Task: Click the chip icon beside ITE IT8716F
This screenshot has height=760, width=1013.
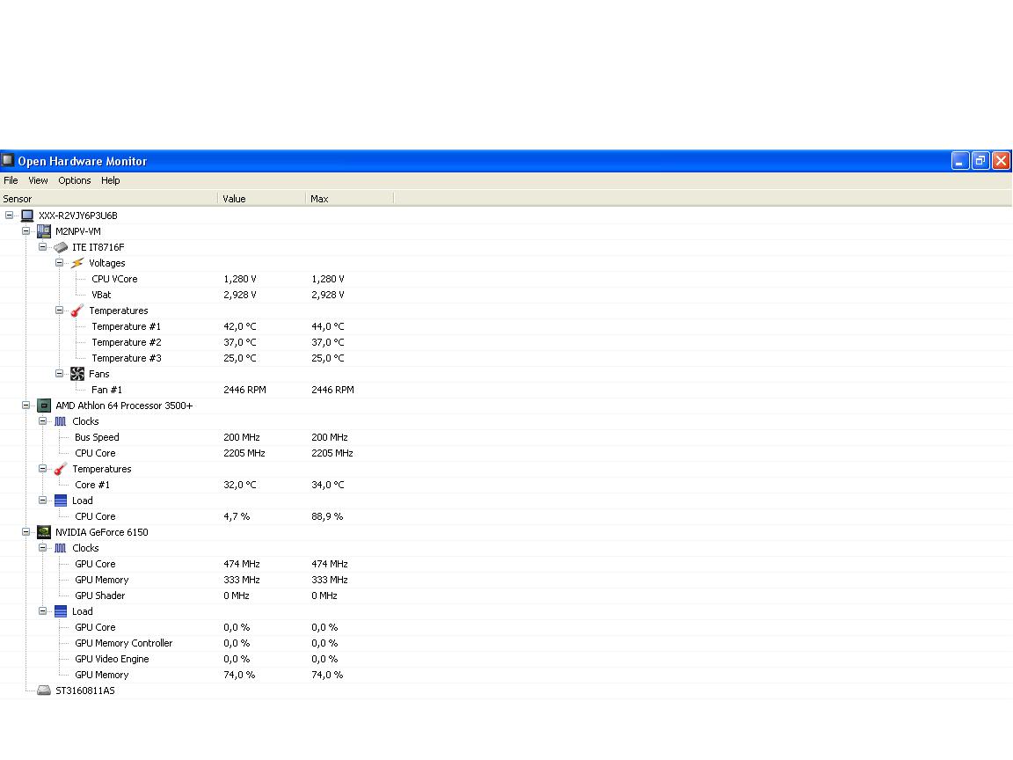Action: coord(61,247)
